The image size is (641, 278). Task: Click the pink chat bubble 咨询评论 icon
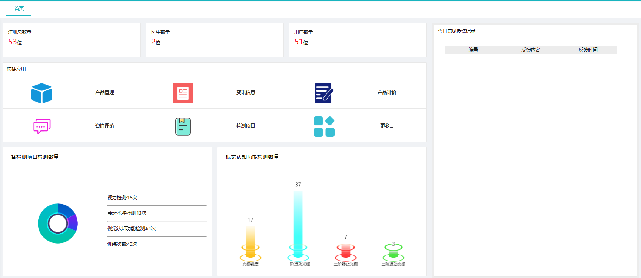(x=42, y=126)
